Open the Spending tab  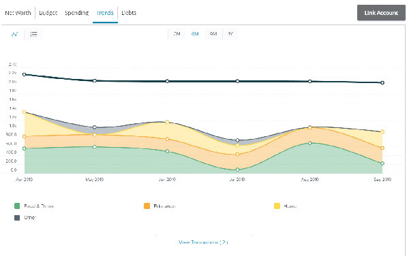point(76,13)
